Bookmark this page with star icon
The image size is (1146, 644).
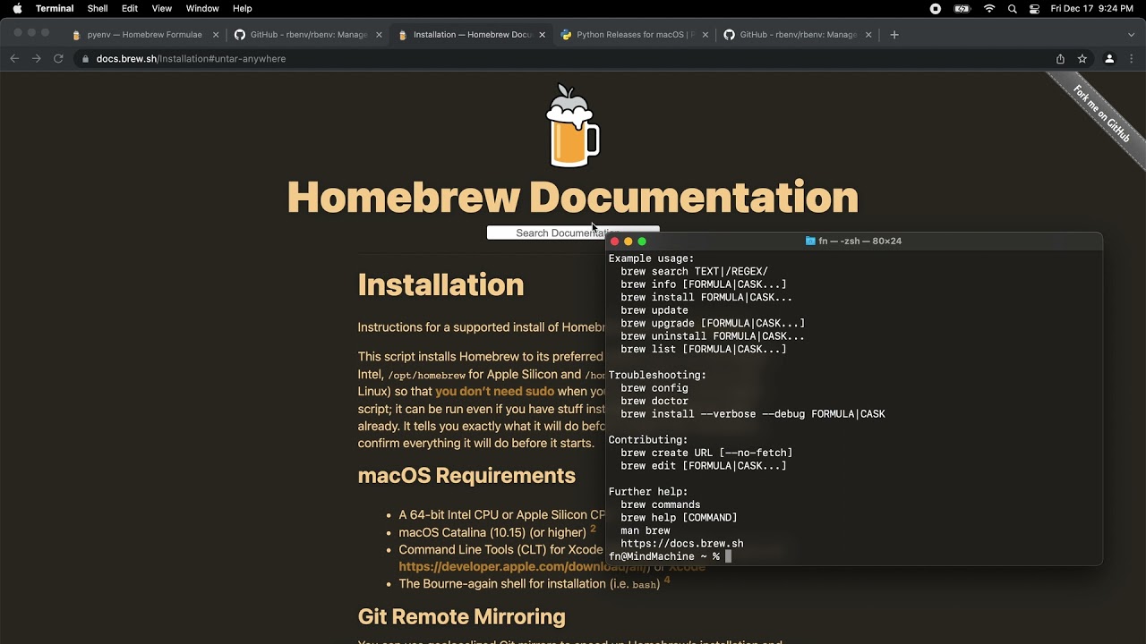pyautogui.click(x=1082, y=59)
